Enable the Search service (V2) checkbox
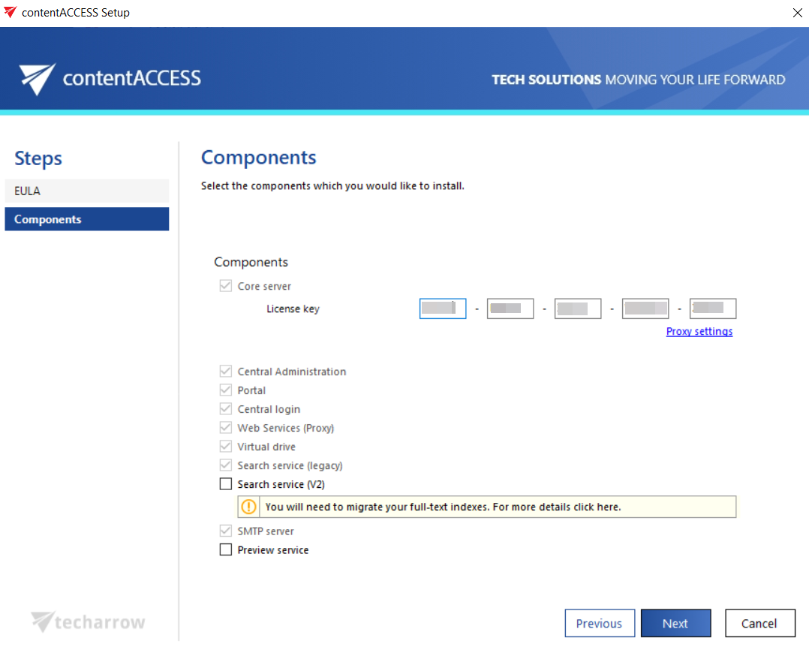Image resolution: width=809 pixels, height=647 pixels. tap(226, 485)
